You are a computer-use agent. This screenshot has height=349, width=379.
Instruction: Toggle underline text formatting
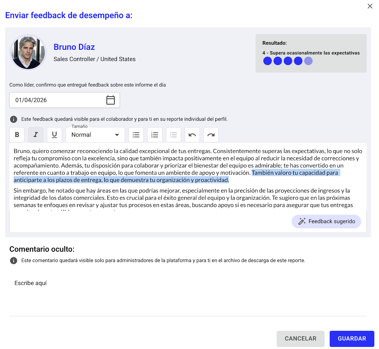point(54,135)
